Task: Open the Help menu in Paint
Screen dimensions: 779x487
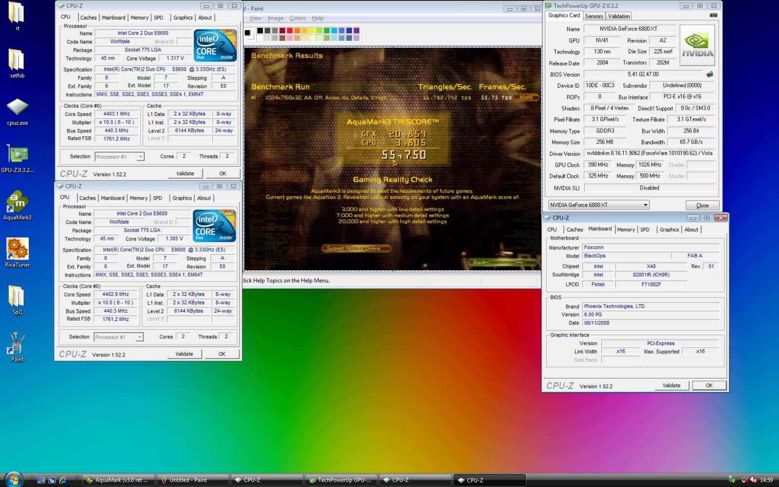Action: click(317, 18)
